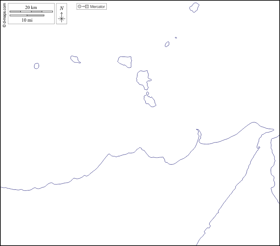
Task: Click the 20 km scale bar
Action: click(x=31, y=12)
